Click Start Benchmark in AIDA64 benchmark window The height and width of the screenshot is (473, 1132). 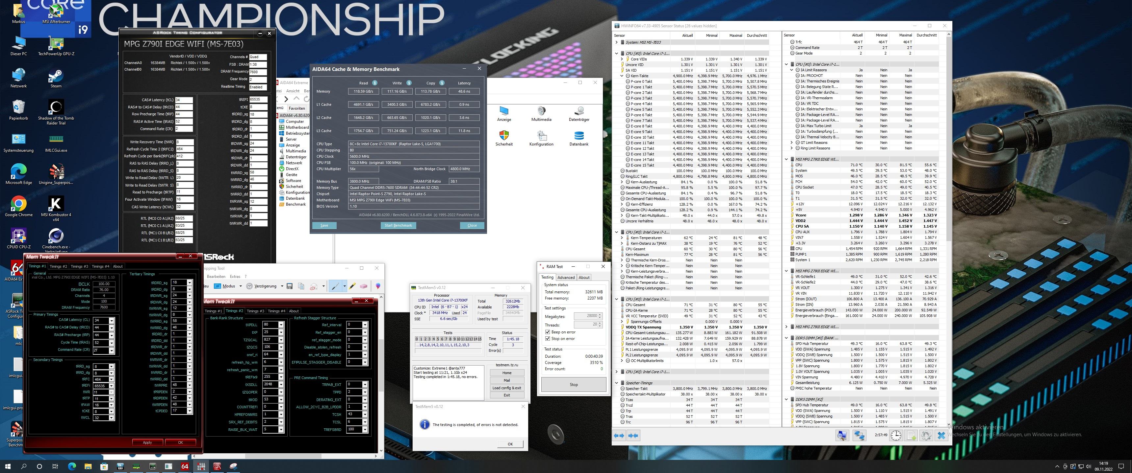click(x=398, y=226)
